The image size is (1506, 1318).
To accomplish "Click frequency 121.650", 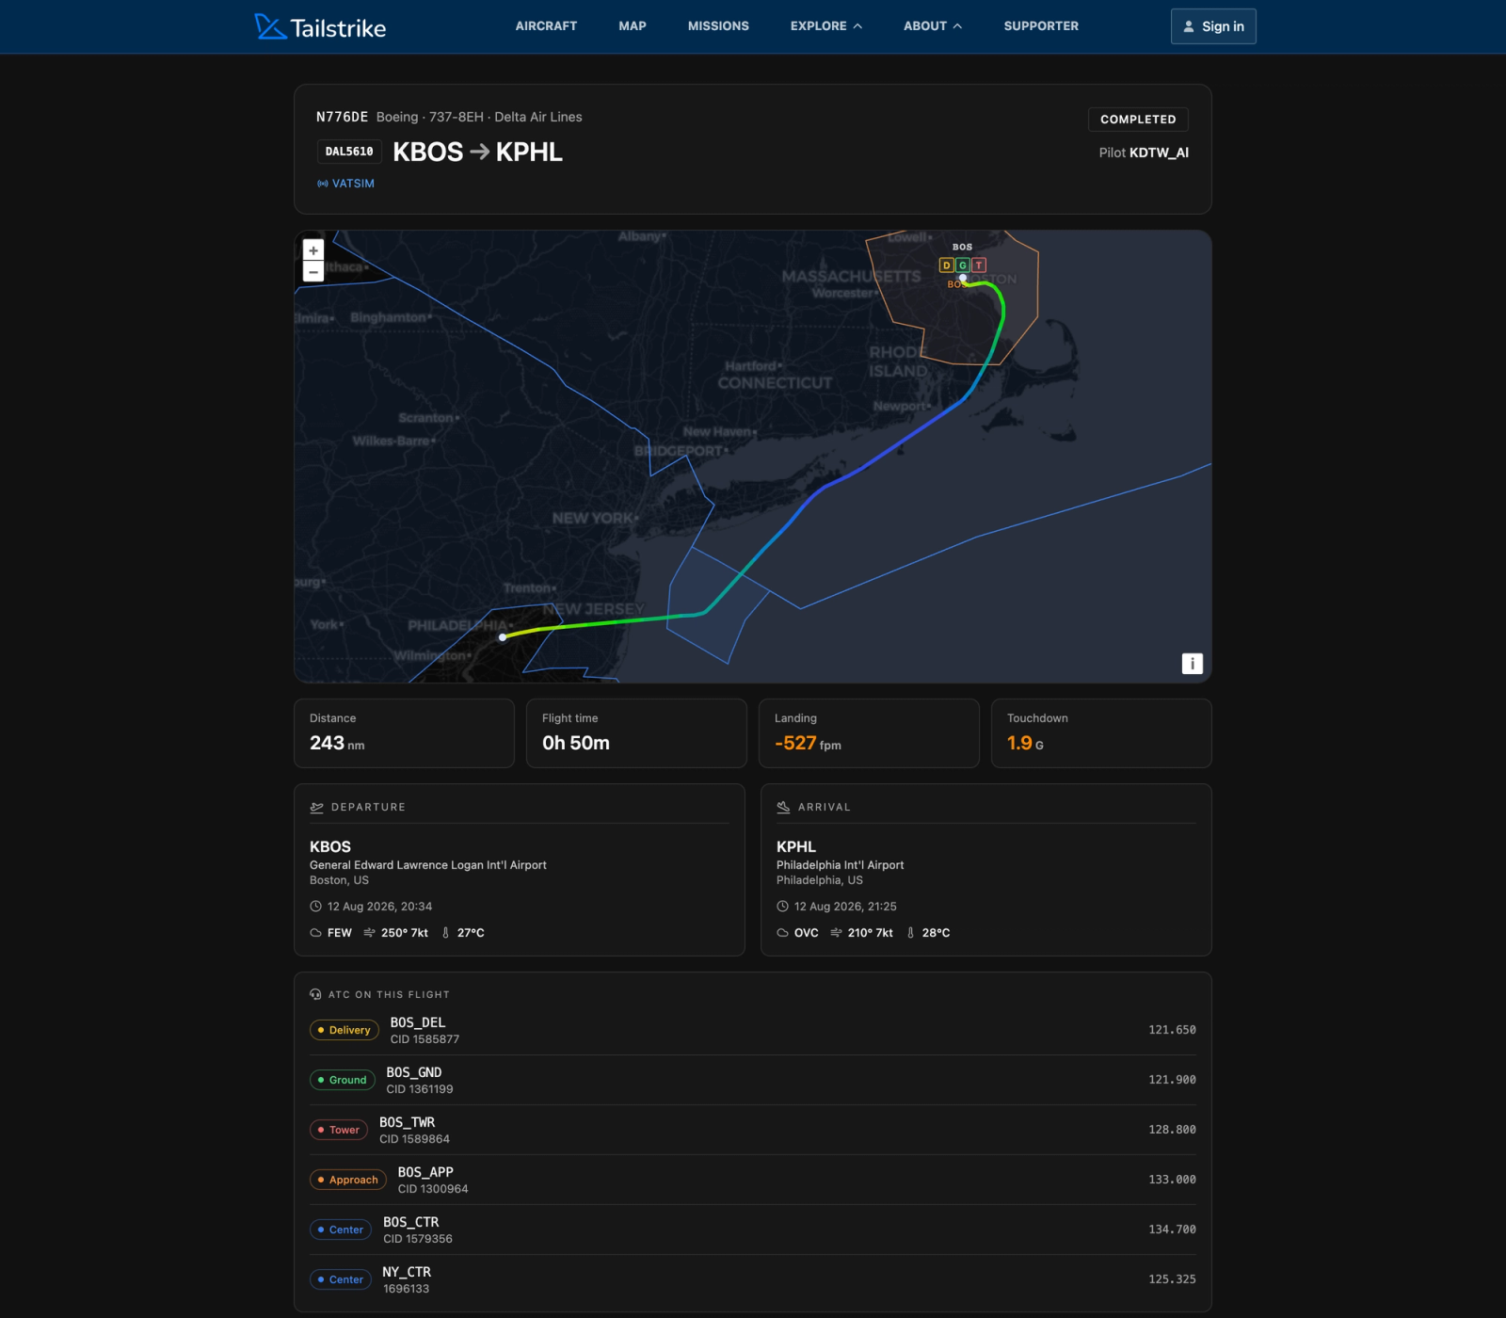I will pos(1172,1030).
